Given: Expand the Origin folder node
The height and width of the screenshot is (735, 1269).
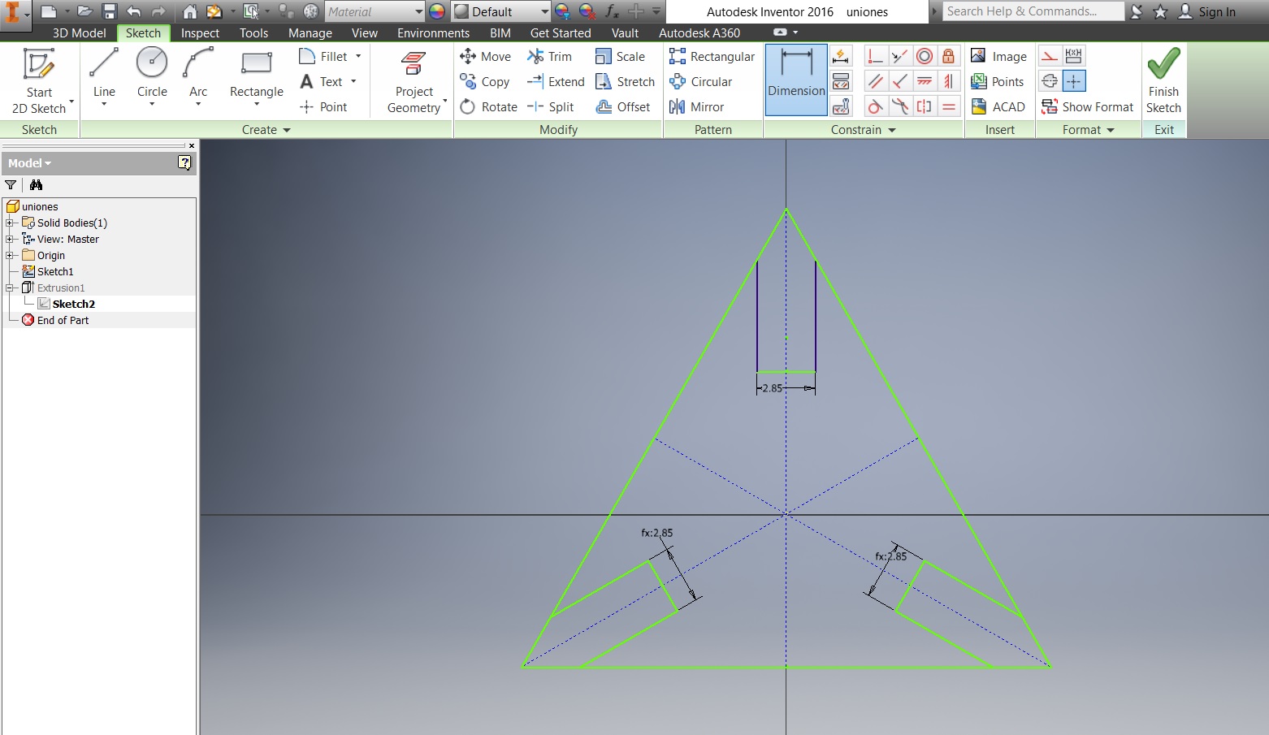Looking at the screenshot, I should [x=10, y=255].
